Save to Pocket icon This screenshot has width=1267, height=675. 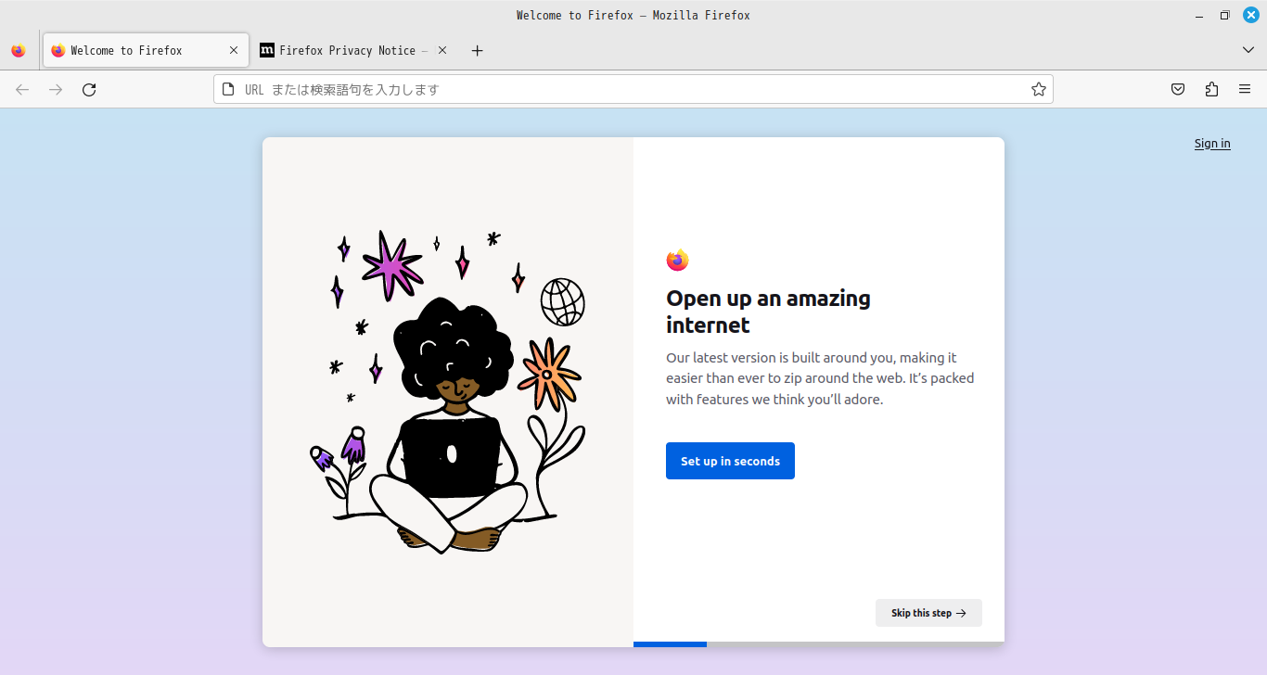click(x=1178, y=90)
